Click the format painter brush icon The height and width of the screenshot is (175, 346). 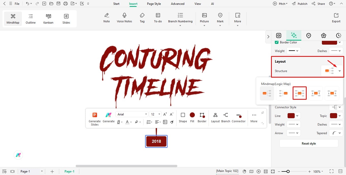(x=172, y=122)
